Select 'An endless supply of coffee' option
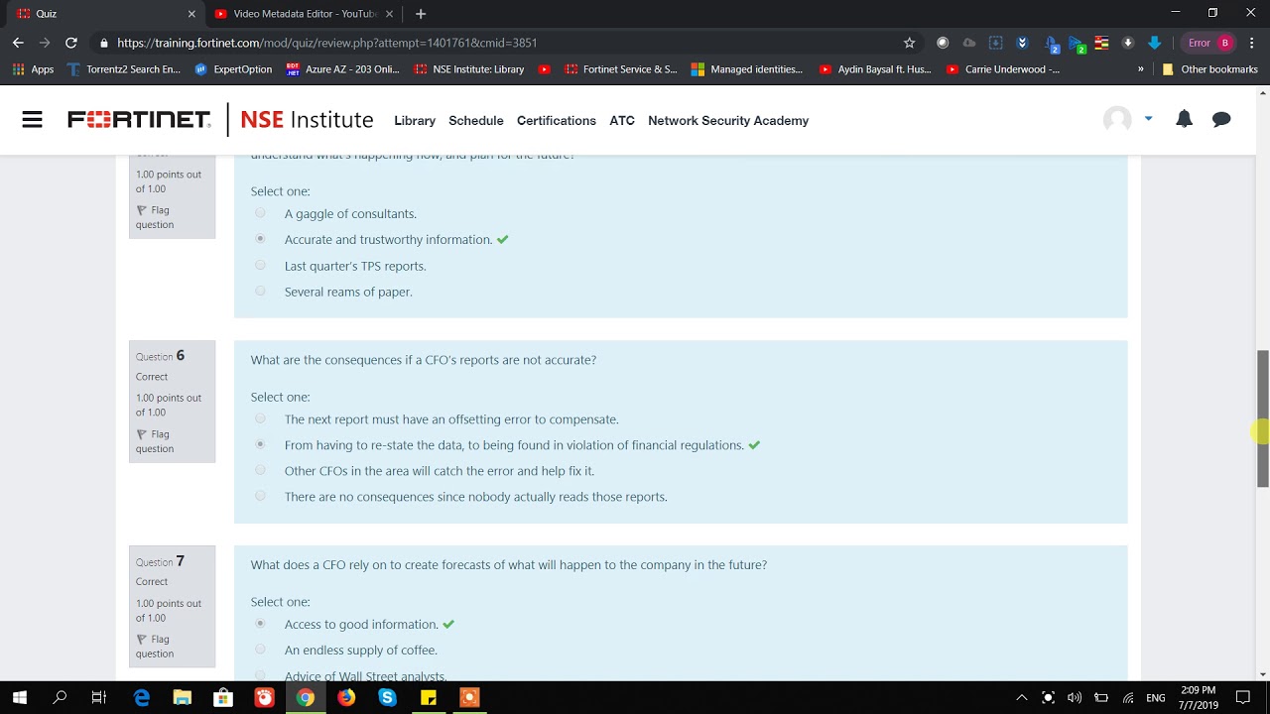Viewport: 1270px width, 714px height. coord(260,650)
